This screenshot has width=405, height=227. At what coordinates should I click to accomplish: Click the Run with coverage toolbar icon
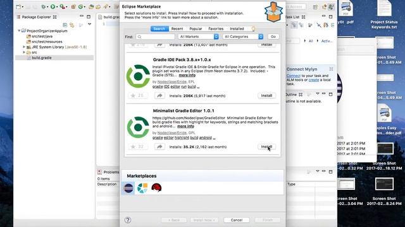pos(62,7)
